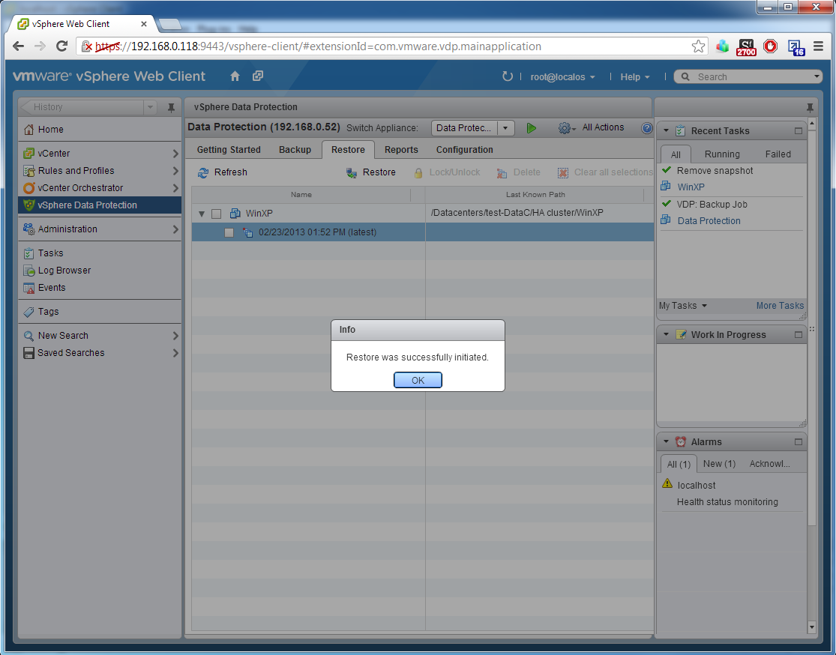Screen dimensions: 836x655
Task: Open the My Tasks dropdown
Action: (682, 306)
